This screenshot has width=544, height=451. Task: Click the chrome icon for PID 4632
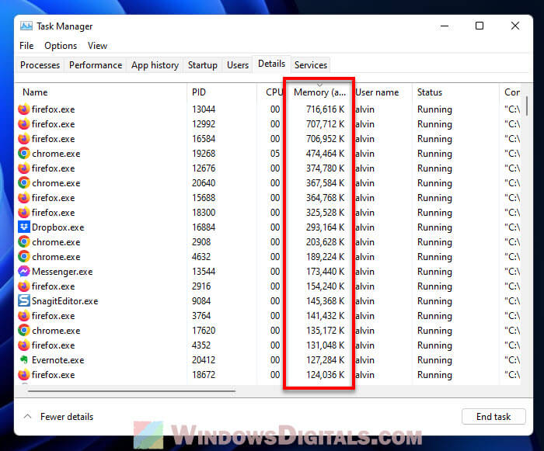[x=23, y=256]
